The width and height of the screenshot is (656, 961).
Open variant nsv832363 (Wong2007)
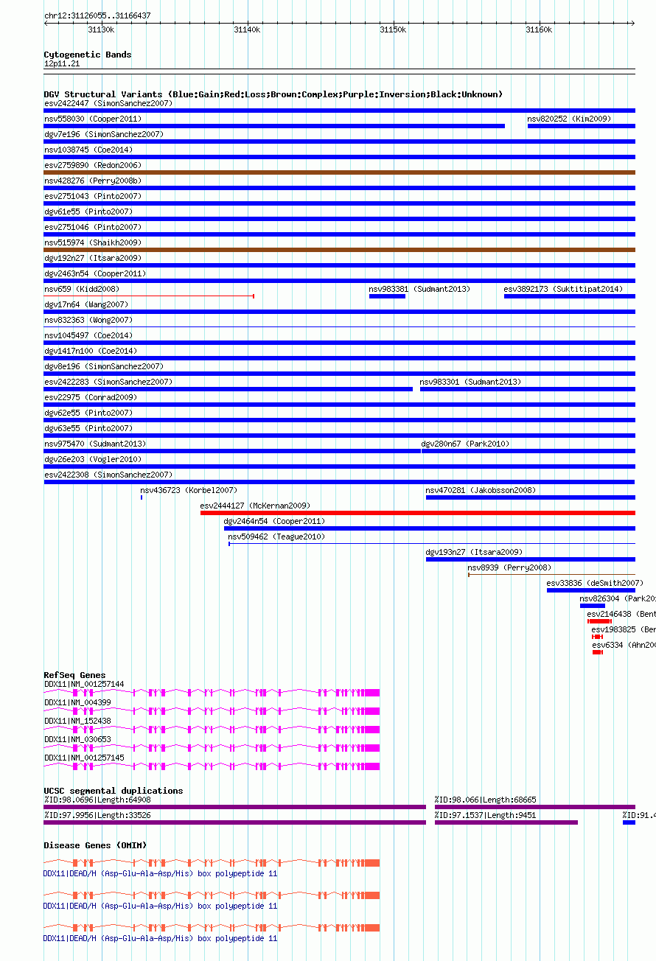point(88,320)
